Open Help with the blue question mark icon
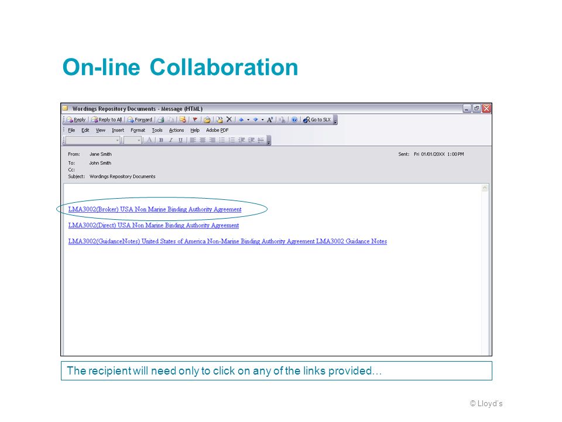 click(294, 120)
